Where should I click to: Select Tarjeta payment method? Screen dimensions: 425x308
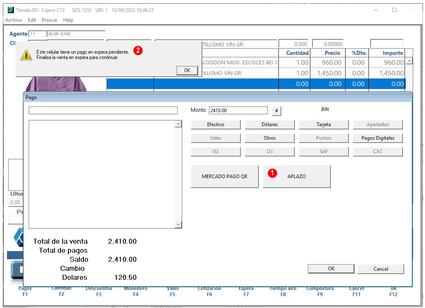click(x=323, y=125)
